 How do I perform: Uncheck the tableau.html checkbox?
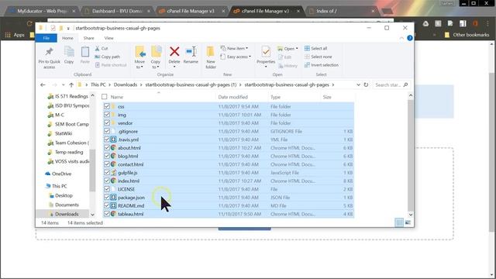coord(107,214)
